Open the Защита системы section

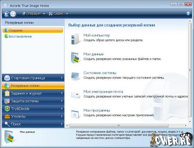pos(33,101)
